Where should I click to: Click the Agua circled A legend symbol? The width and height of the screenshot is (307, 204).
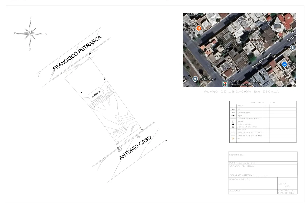(x=233, y=116)
